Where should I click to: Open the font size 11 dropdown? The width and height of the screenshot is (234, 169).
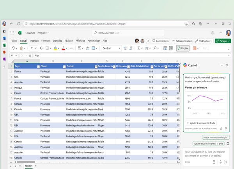tap(34, 48)
